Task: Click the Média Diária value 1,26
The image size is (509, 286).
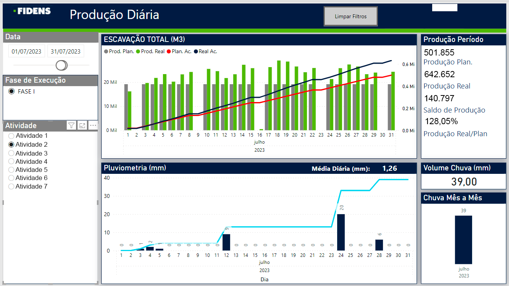Action: click(390, 168)
